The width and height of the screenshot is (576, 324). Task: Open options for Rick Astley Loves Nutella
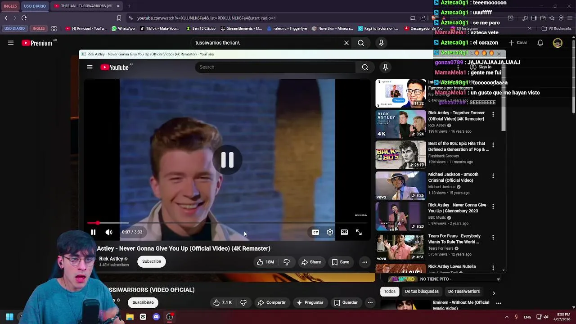pos(493,268)
